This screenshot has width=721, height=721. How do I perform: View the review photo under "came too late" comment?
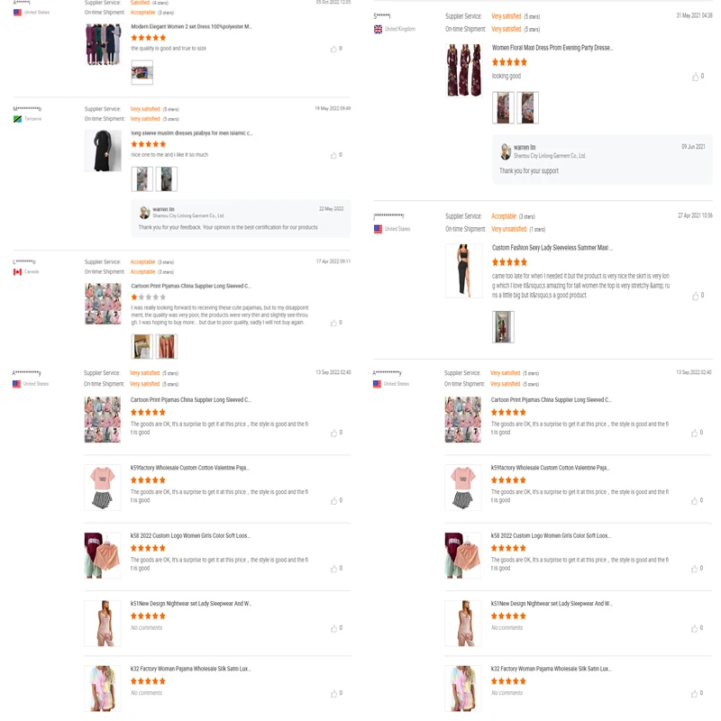click(503, 327)
